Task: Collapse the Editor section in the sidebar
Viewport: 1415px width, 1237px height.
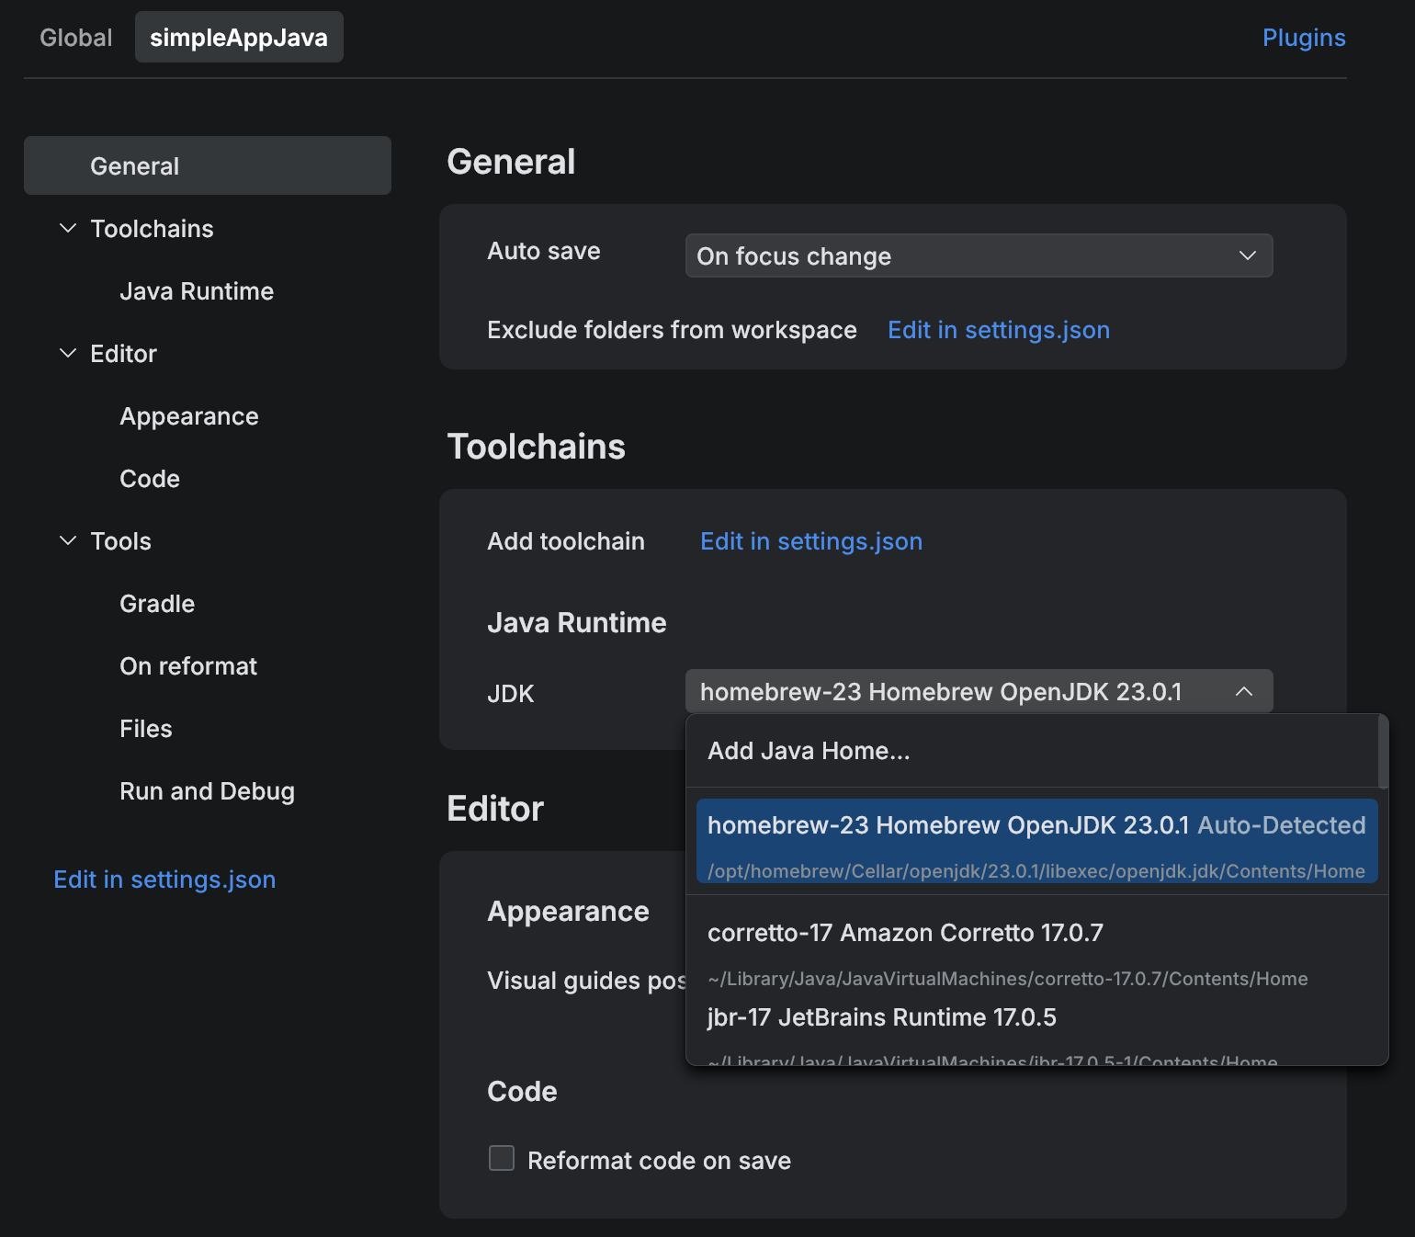Action: click(68, 353)
